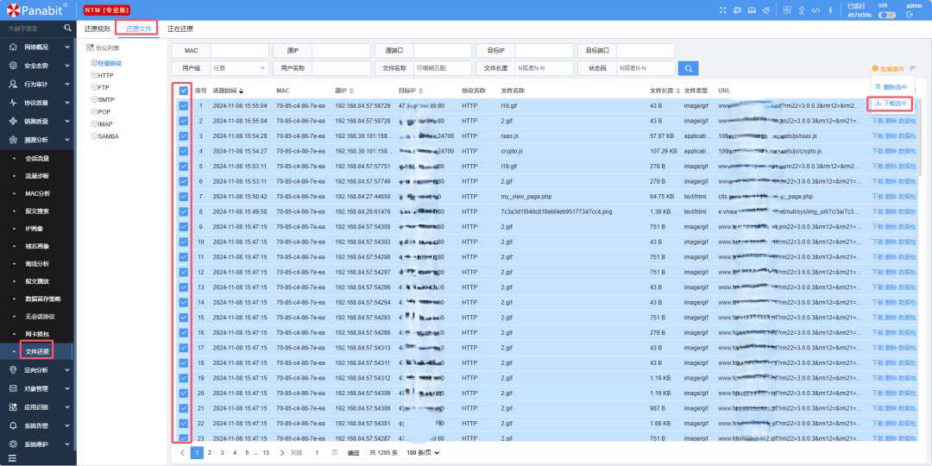Screen dimensions: 932x466
Task: Switch to the 还原规则 tab
Action: (97, 28)
